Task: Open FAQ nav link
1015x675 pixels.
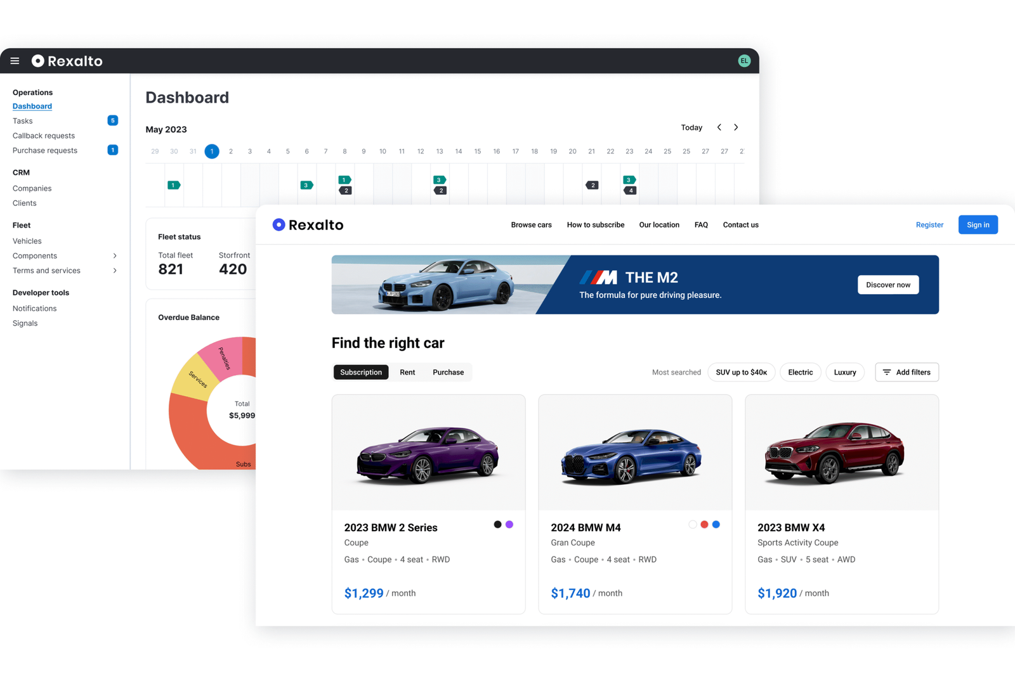Action: pyautogui.click(x=701, y=225)
